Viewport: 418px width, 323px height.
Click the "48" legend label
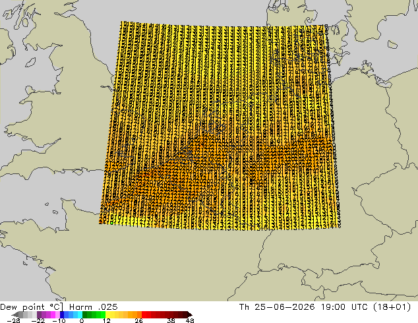point(190,320)
